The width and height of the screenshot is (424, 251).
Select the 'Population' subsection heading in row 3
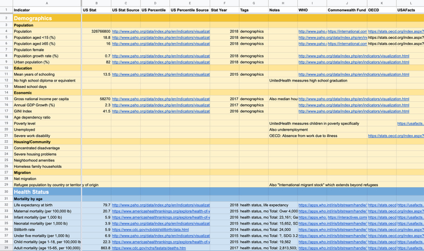[47, 25]
